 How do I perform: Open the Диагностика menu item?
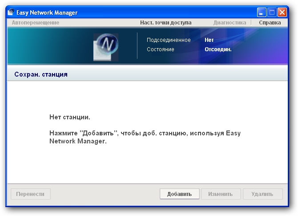(230, 23)
